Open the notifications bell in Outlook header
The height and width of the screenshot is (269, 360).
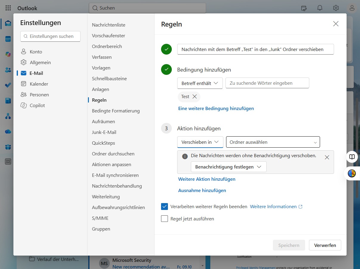tap(320, 8)
